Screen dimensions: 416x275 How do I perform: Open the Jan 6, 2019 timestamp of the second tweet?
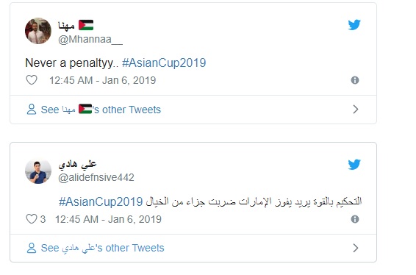click(x=135, y=220)
